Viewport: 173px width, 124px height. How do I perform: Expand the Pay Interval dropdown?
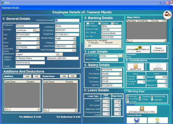click(x=120, y=74)
